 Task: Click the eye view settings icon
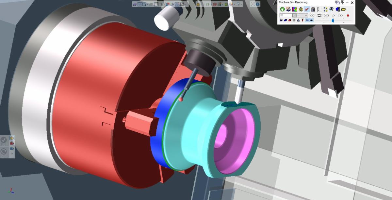[x=332, y=9]
